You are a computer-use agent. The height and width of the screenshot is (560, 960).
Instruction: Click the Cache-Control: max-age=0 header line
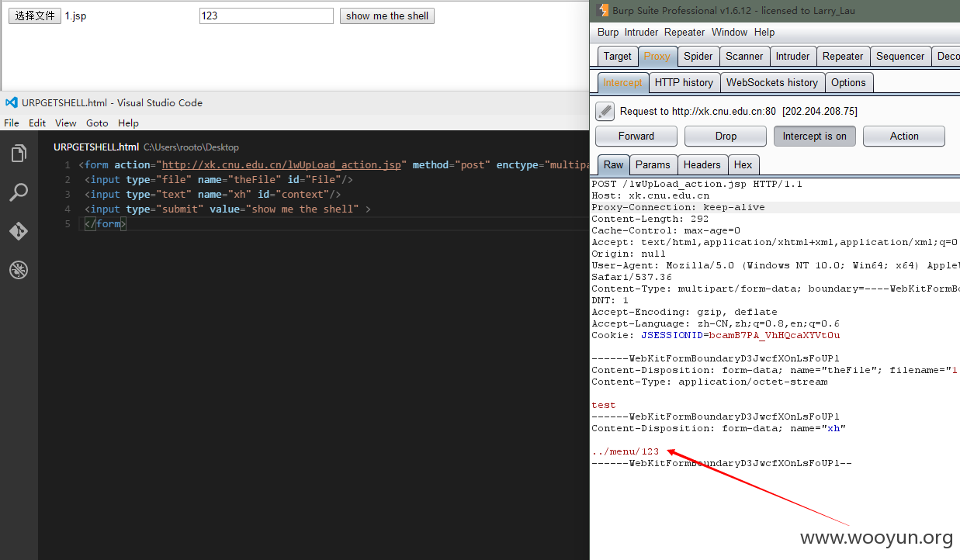666,230
